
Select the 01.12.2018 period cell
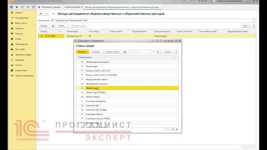[51, 36]
